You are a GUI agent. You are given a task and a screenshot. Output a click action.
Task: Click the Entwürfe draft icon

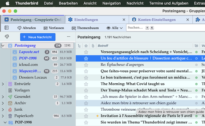click(x=10, y=84)
